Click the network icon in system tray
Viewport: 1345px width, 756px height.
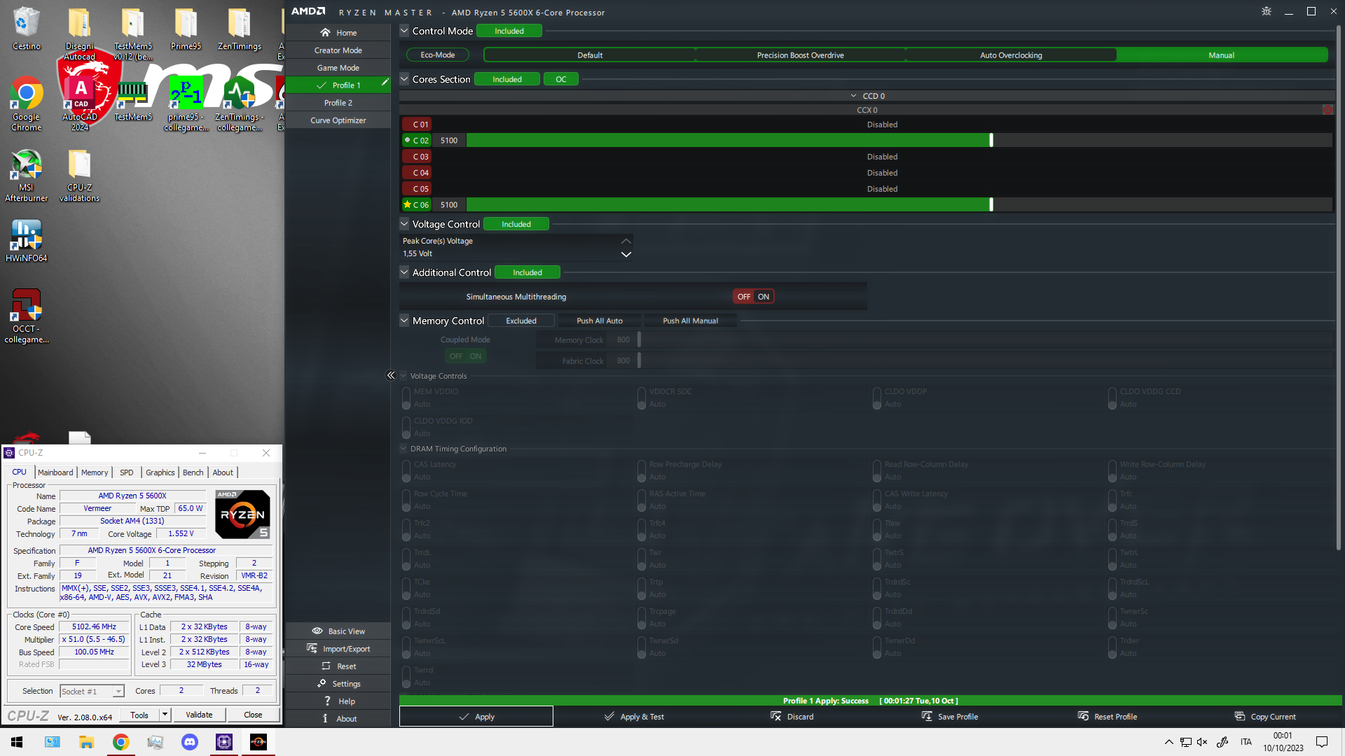click(1185, 742)
